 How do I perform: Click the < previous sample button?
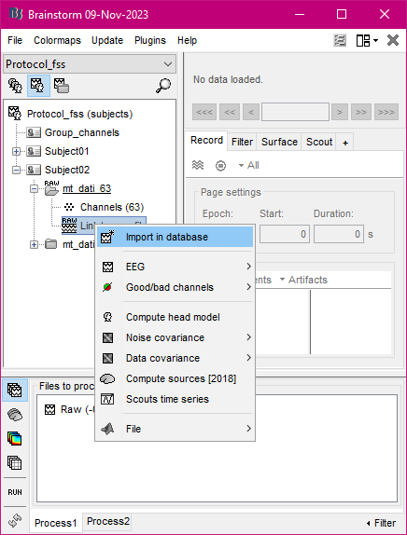coord(251,112)
